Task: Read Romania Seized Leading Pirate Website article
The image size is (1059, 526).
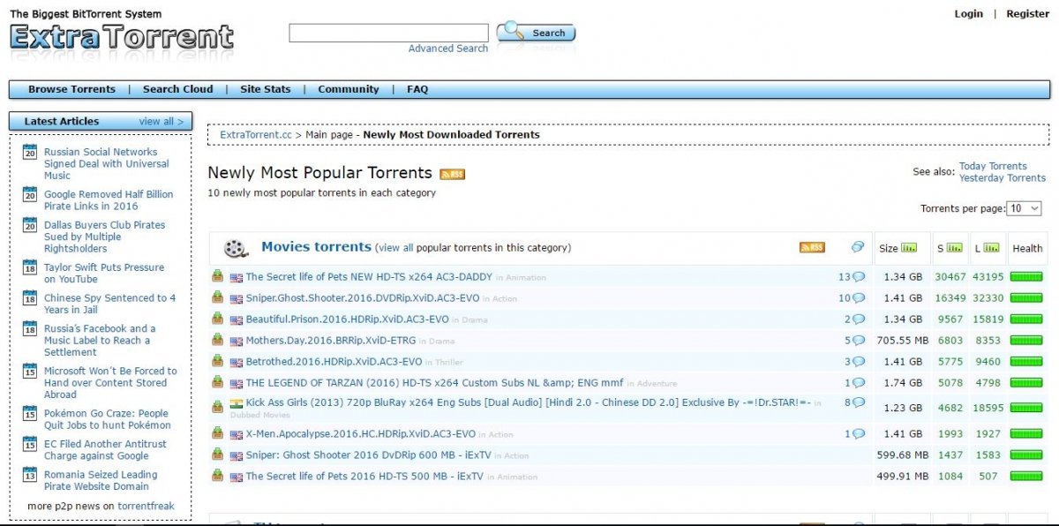Action: point(101,480)
